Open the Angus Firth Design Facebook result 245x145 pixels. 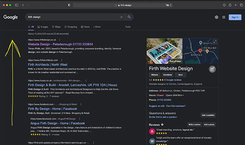(x=58, y=123)
